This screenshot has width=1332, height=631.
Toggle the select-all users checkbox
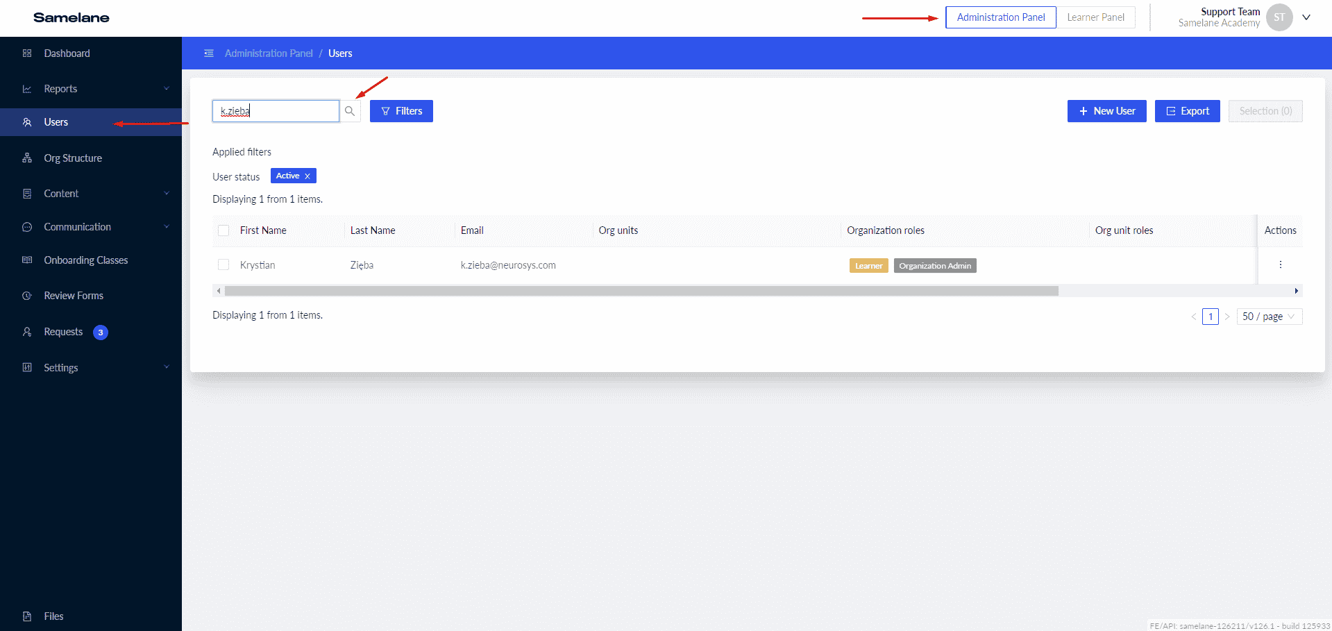click(x=224, y=230)
